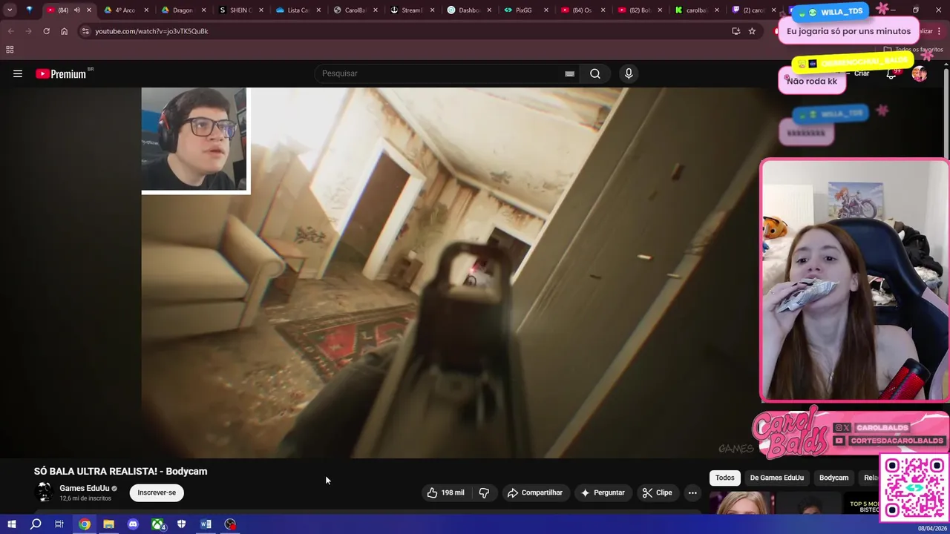The width and height of the screenshot is (950, 534).
Task: Switch to the PixGG tab
Action: pos(524,10)
